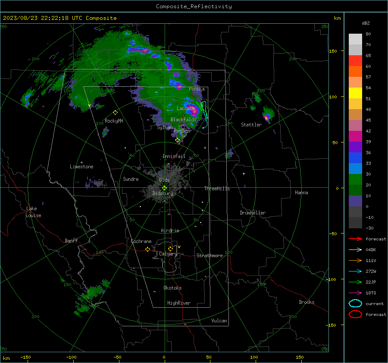Click the cyan current ellipse icon

(355, 303)
